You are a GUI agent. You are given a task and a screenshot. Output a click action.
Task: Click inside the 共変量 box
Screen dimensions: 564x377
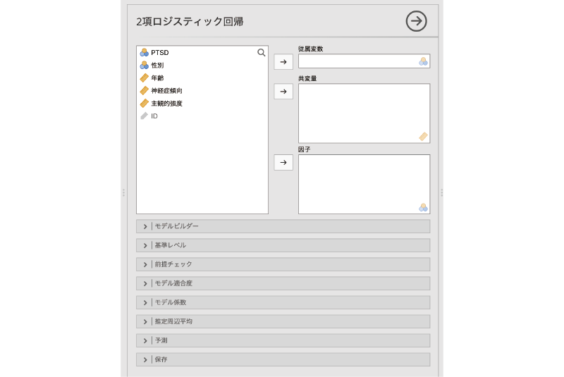363,113
